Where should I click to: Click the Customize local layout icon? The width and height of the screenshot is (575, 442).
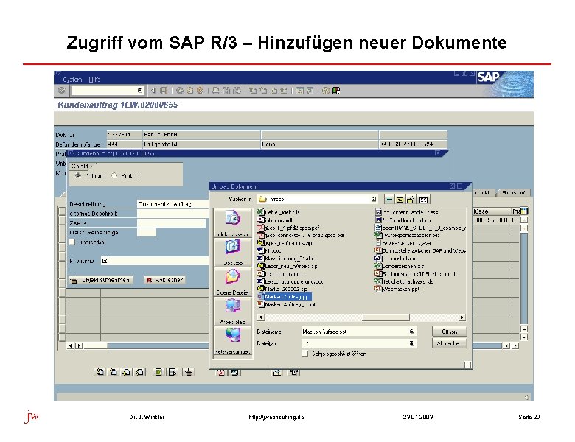click(336, 91)
